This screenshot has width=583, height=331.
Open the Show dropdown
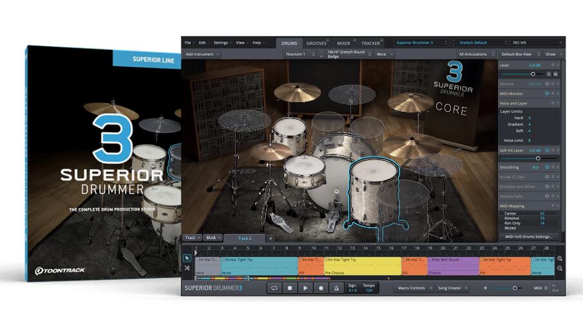pyautogui.click(x=553, y=54)
